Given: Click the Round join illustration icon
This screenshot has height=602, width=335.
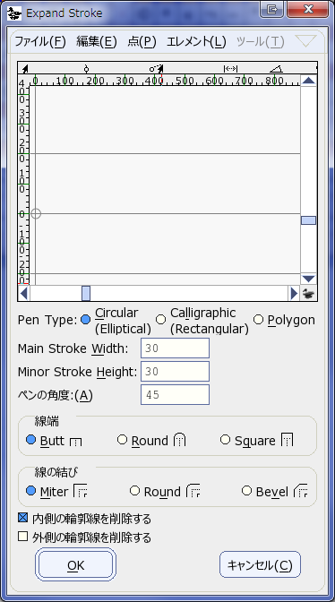Looking at the screenshot, I should 193,491.
